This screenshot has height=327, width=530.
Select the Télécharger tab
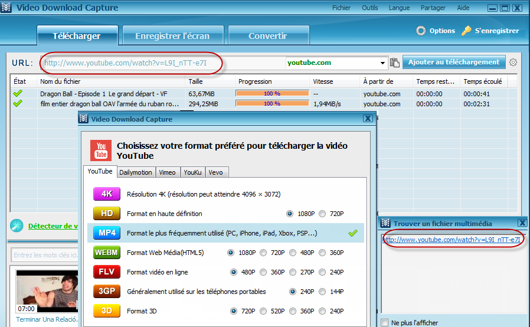77,35
